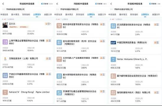Viewport: 162px width, 106px height.
Task: Click the Vertex Ventures China IV logo
Action: click(113, 59)
